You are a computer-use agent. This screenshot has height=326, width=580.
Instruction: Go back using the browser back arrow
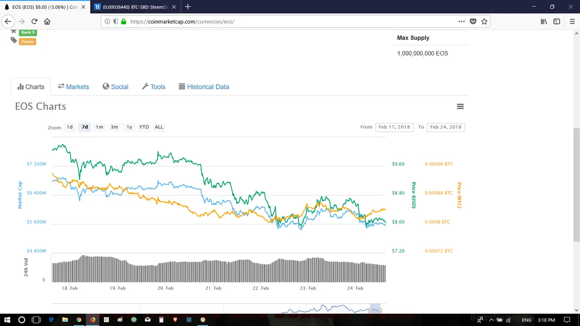point(8,21)
